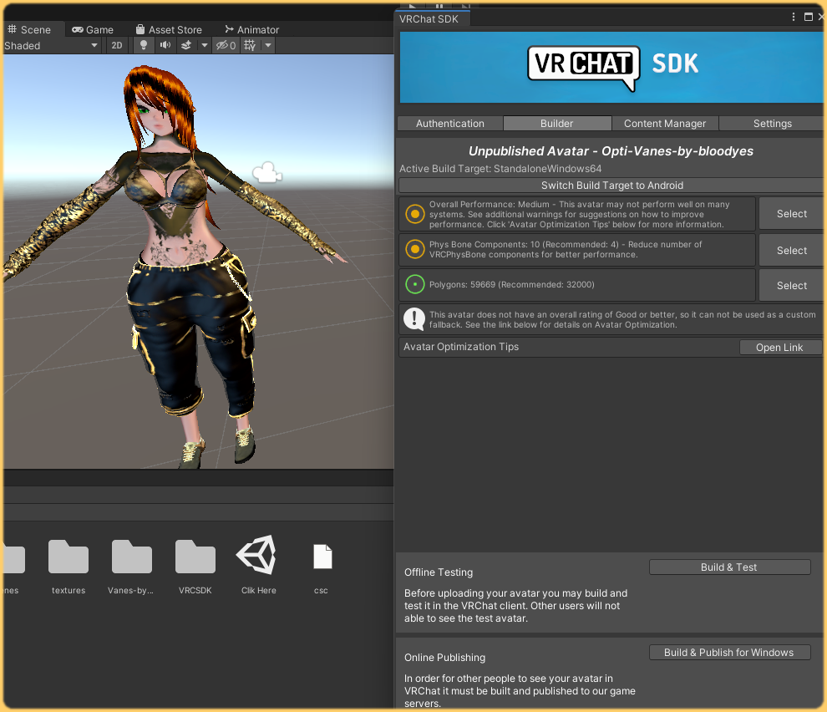Select Polygons count item
Screen dimensions: 827x712
792,286
